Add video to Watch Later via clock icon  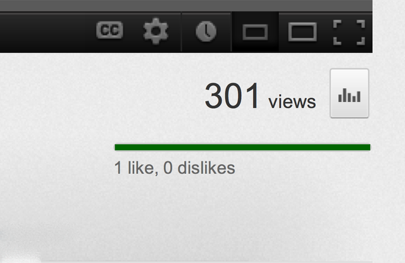(206, 32)
